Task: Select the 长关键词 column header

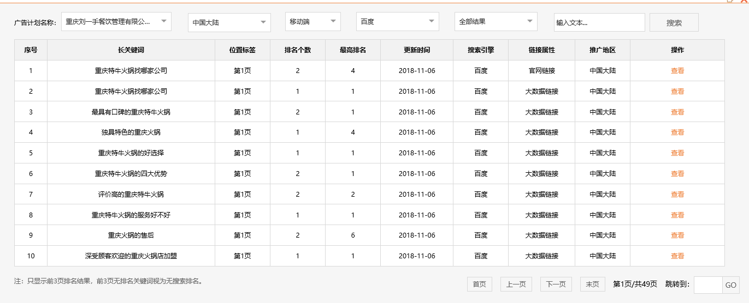Action: pos(131,50)
